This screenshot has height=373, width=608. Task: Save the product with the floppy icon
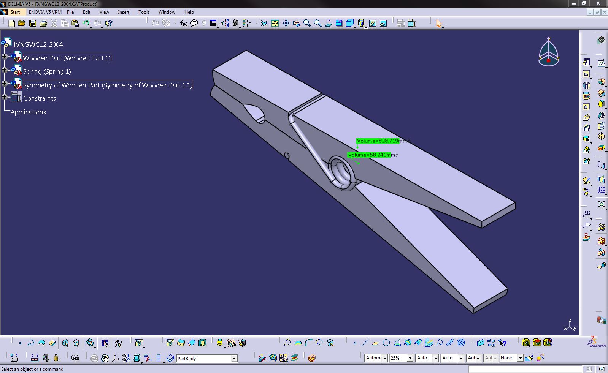pyautogui.click(x=33, y=23)
